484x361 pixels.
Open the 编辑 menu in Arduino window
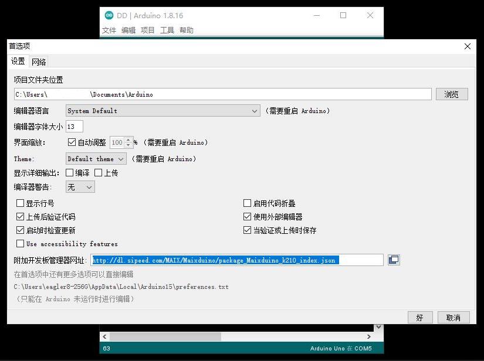click(x=128, y=30)
